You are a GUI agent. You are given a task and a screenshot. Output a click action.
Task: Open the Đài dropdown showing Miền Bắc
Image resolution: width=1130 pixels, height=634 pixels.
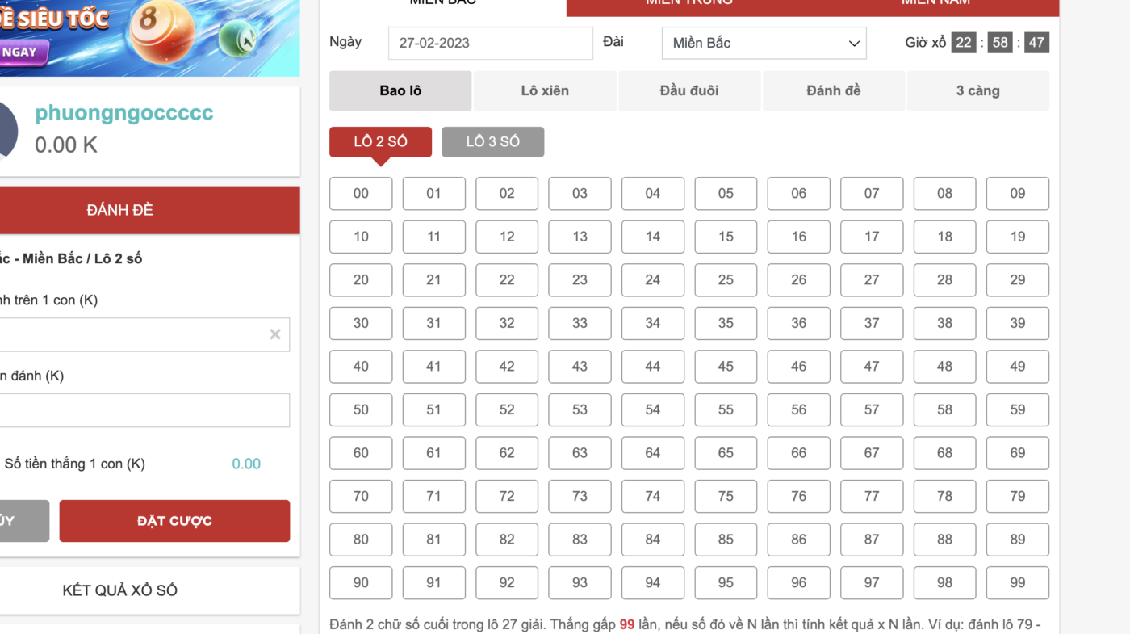pyautogui.click(x=764, y=44)
